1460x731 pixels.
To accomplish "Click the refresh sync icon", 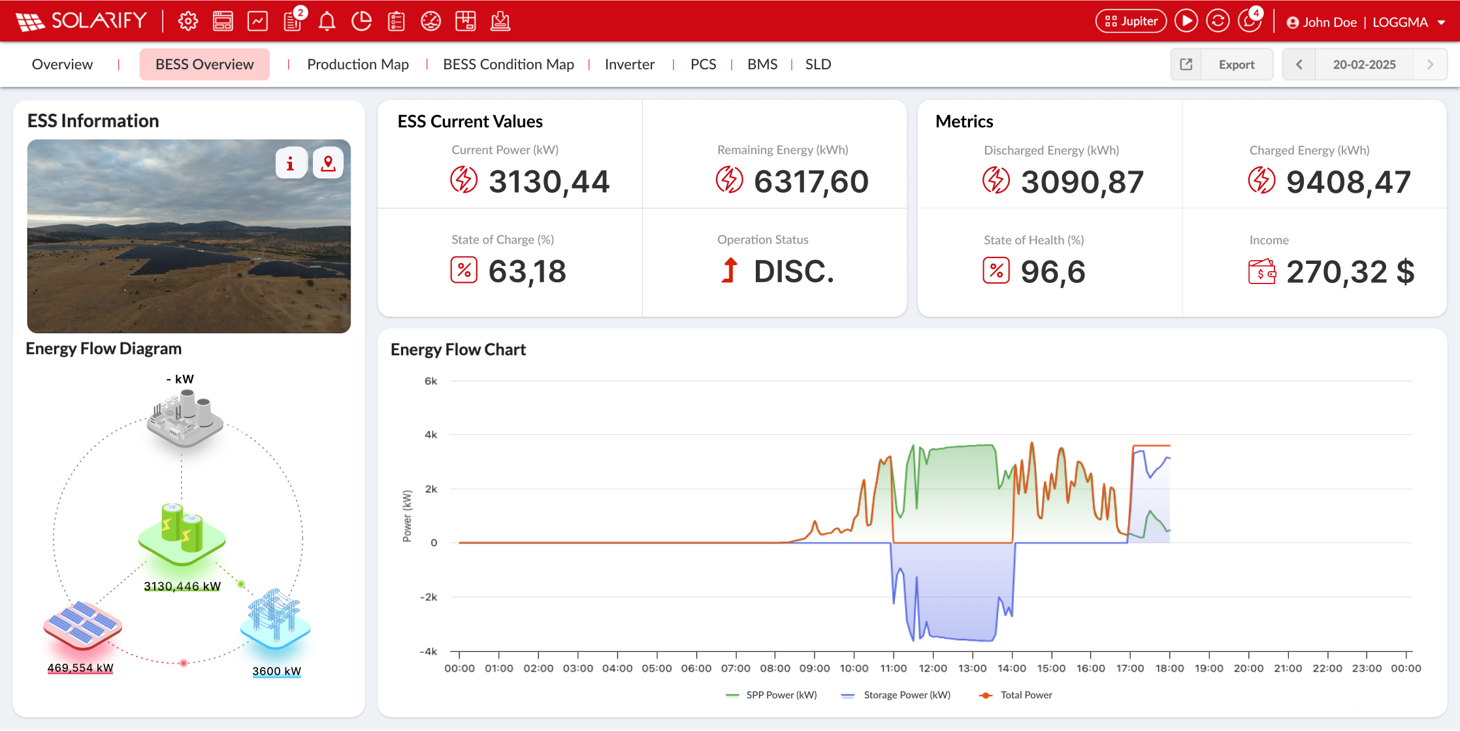I will (1217, 22).
